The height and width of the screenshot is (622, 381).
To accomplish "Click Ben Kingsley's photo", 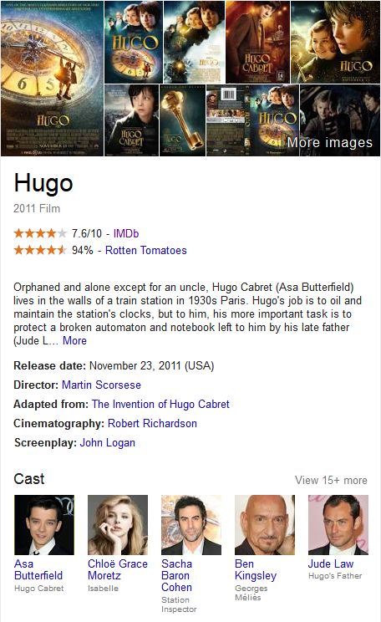I will [265, 525].
